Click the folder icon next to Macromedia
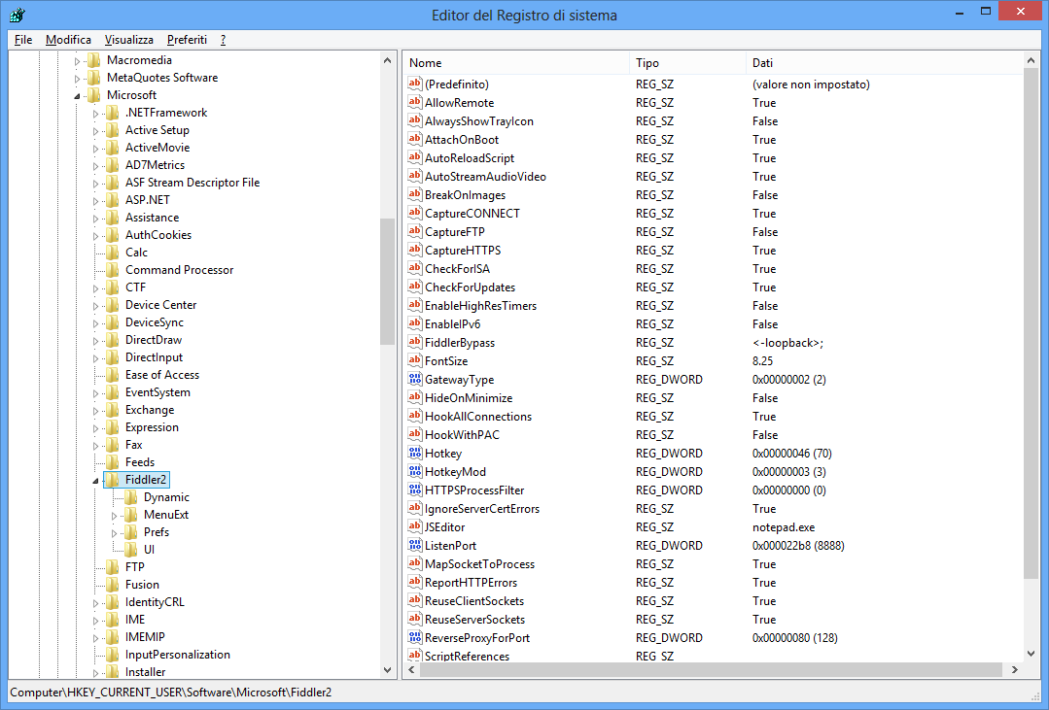Viewport: 1049px width, 710px height. [94, 60]
